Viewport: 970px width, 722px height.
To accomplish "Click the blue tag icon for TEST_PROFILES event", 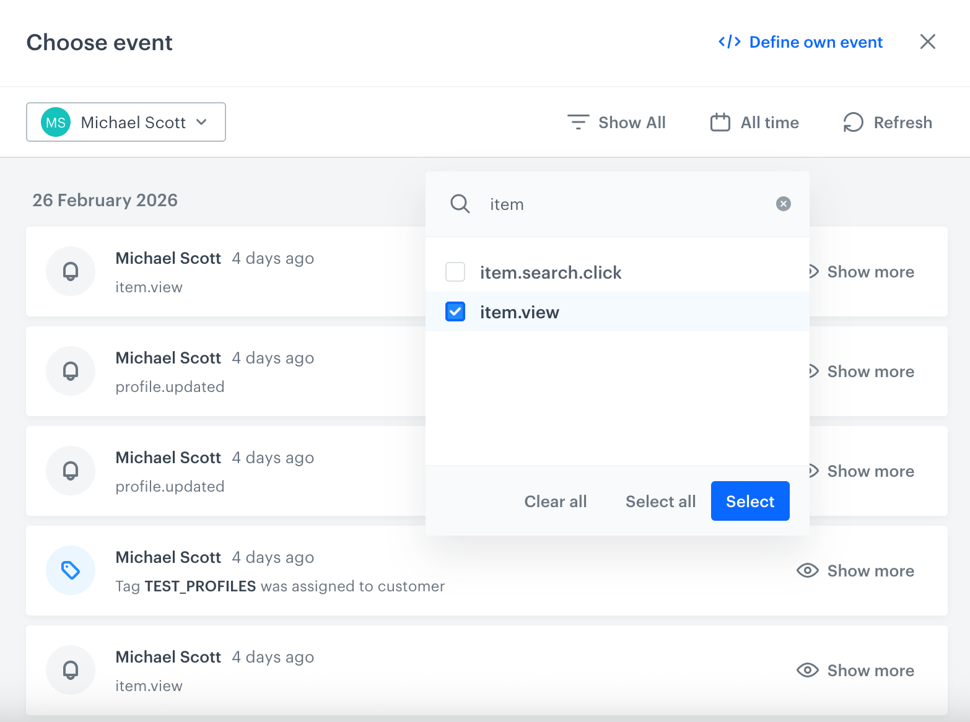I will [x=71, y=570].
